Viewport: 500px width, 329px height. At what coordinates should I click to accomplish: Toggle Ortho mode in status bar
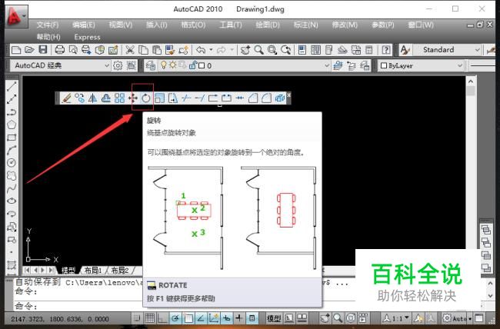point(162,317)
